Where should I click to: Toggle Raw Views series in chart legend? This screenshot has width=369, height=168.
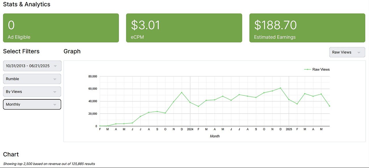pyautogui.click(x=317, y=69)
